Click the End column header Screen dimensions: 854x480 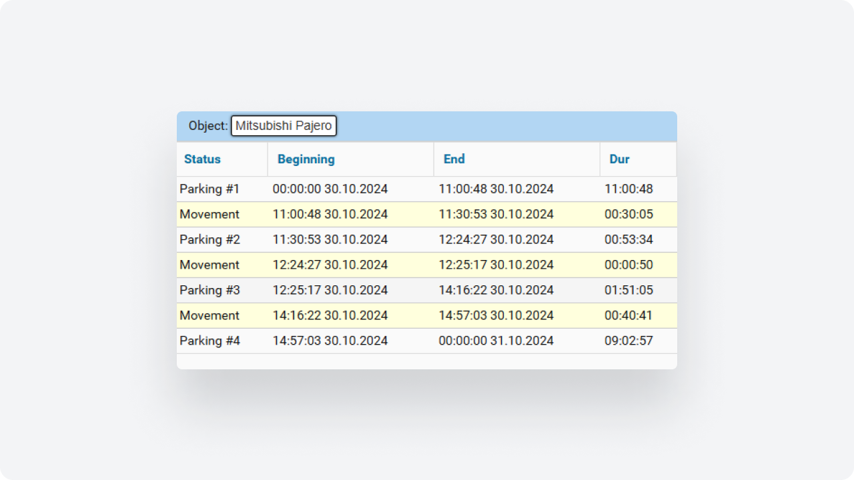(454, 159)
